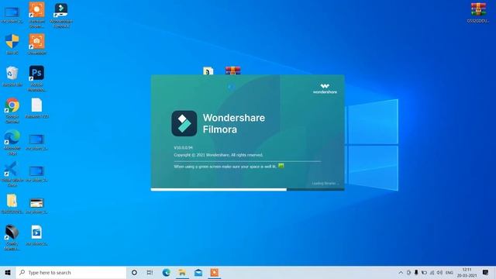Click the microphone icon in system tray
This screenshot has width=496, height=279.
(416, 273)
